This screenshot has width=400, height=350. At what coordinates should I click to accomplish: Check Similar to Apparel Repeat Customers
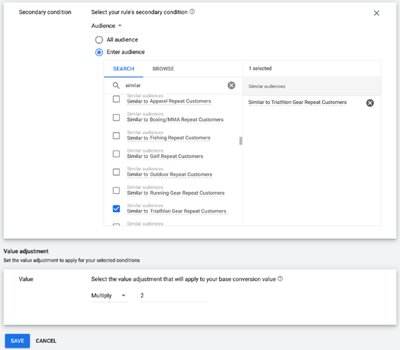[116, 99]
